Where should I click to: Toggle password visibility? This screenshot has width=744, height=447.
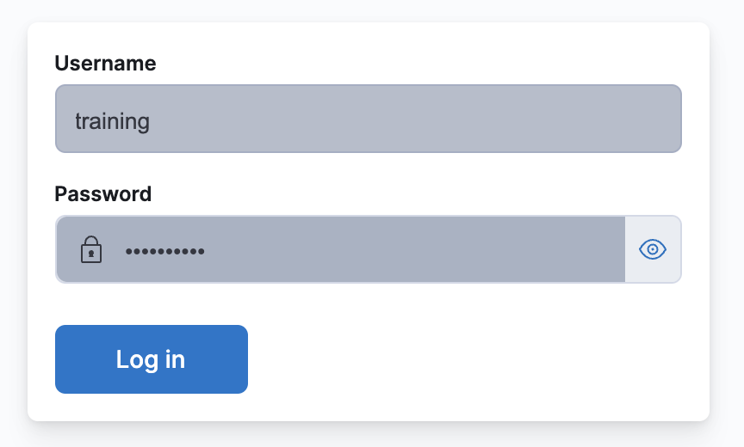(x=653, y=249)
